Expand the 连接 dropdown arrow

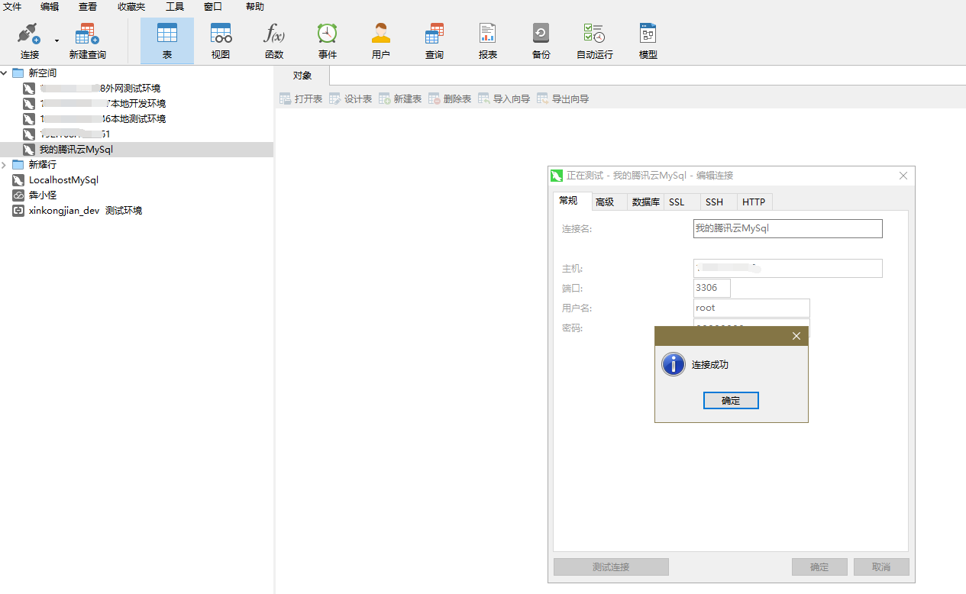click(x=57, y=40)
